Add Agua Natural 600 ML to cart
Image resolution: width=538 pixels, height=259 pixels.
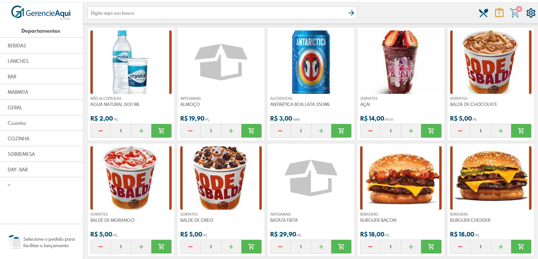(x=161, y=131)
